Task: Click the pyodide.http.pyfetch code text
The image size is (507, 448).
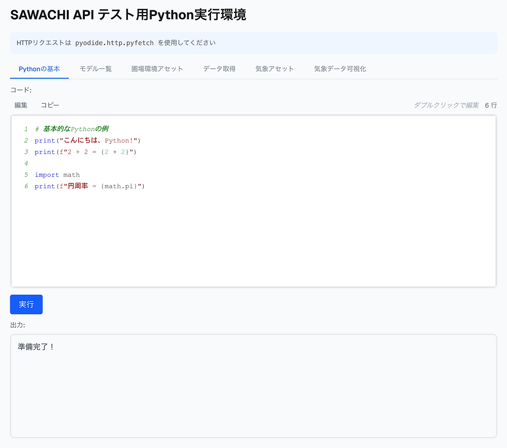Action: 114,42
